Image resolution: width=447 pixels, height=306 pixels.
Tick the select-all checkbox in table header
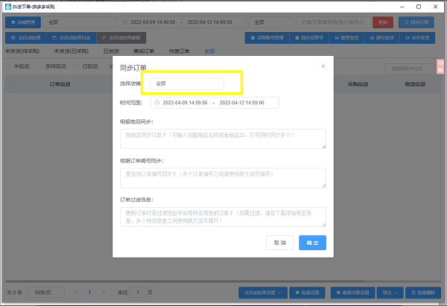click(13, 84)
